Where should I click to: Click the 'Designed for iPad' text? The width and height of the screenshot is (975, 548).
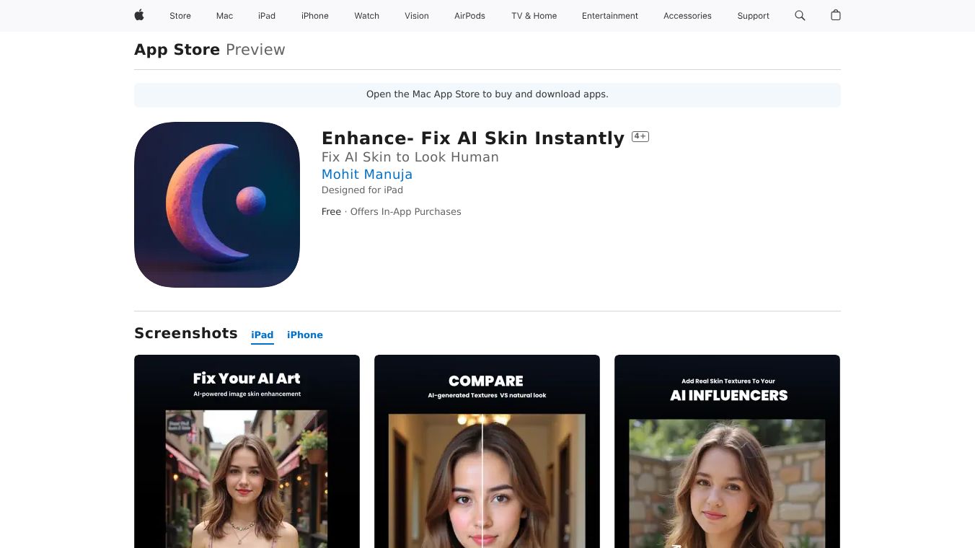point(362,190)
